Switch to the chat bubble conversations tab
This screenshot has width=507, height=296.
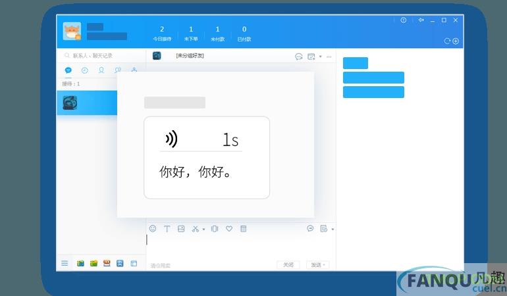[x=68, y=70]
